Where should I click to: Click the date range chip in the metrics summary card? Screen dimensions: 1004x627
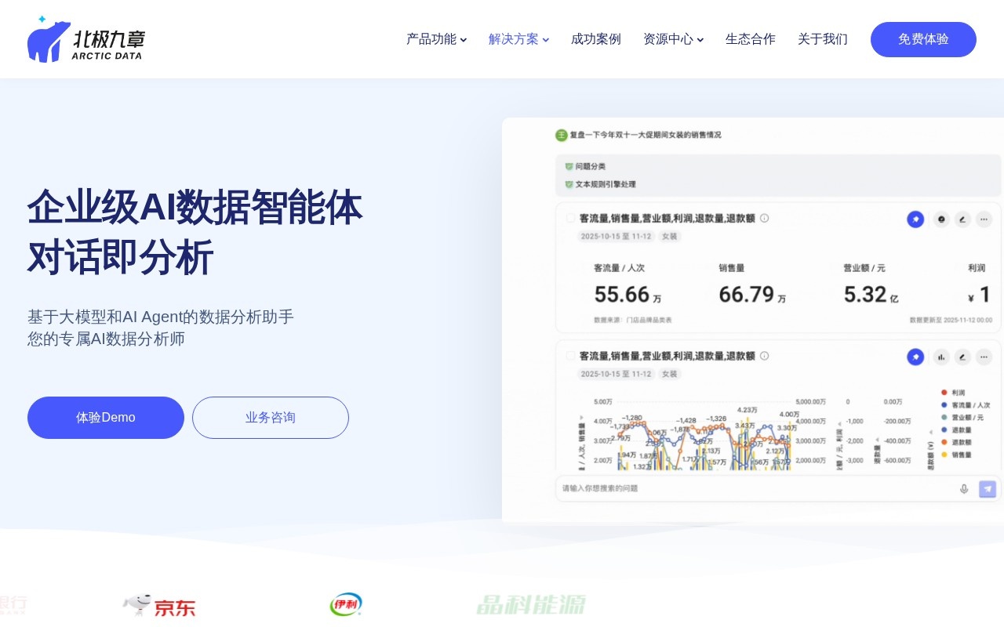coord(616,236)
